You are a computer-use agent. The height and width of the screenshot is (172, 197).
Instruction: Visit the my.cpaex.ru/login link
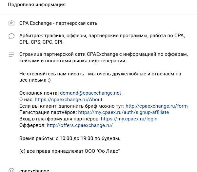(x=129, y=119)
